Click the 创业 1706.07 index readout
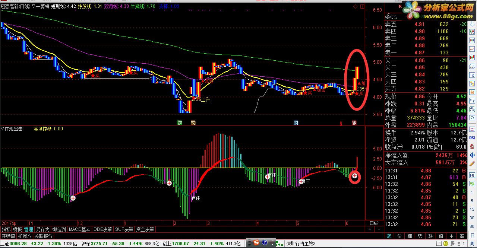This screenshot has width=477, height=248. click(175, 244)
